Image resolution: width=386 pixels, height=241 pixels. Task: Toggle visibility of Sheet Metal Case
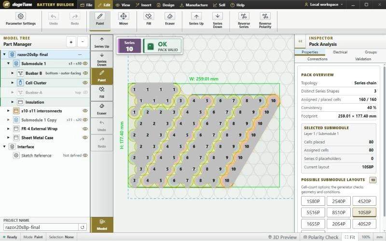click(85, 137)
